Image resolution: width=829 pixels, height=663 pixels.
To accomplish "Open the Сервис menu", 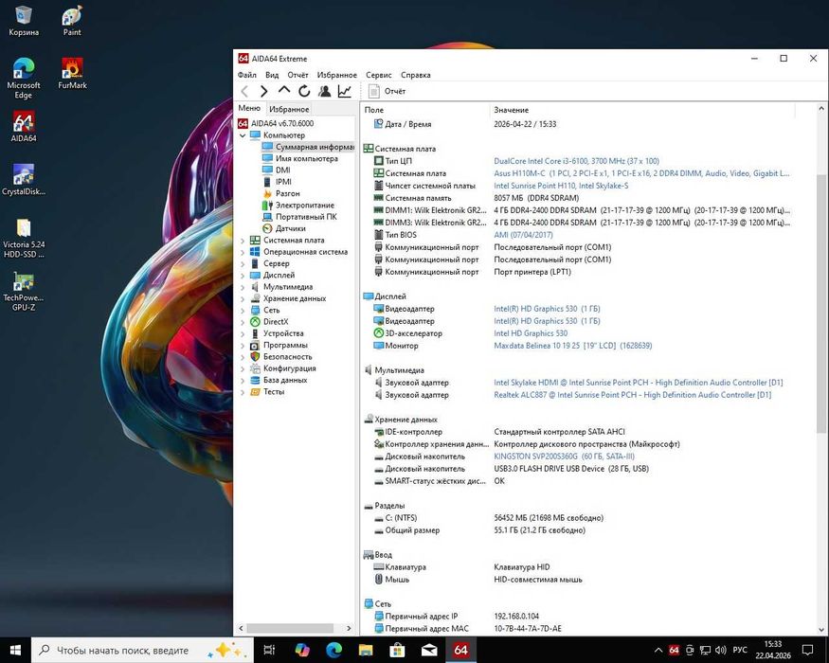I will pos(379,75).
